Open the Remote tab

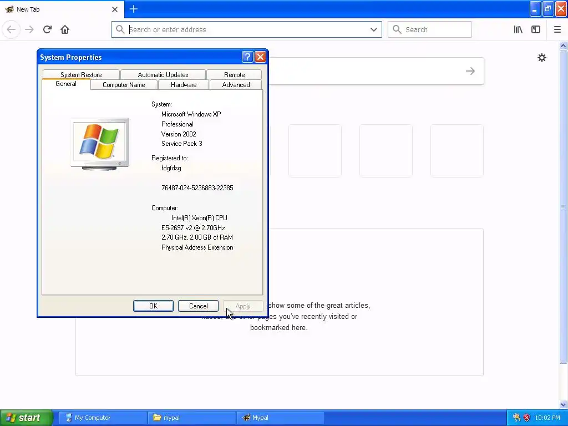pyautogui.click(x=235, y=75)
